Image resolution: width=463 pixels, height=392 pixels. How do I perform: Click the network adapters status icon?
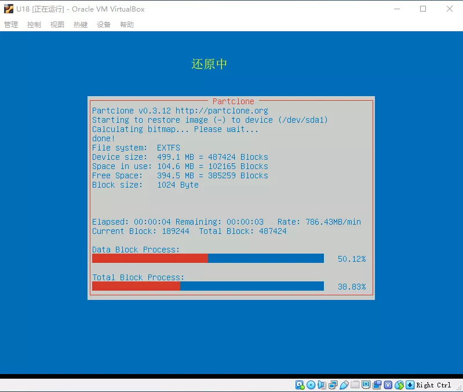[333, 385]
